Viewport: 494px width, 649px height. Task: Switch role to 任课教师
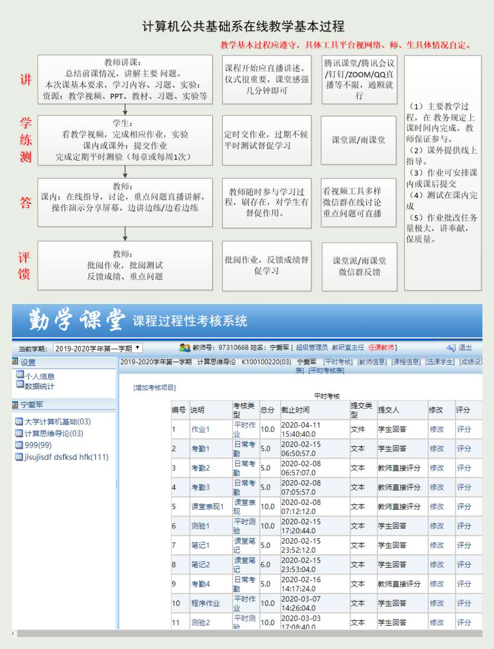coord(381,347)
